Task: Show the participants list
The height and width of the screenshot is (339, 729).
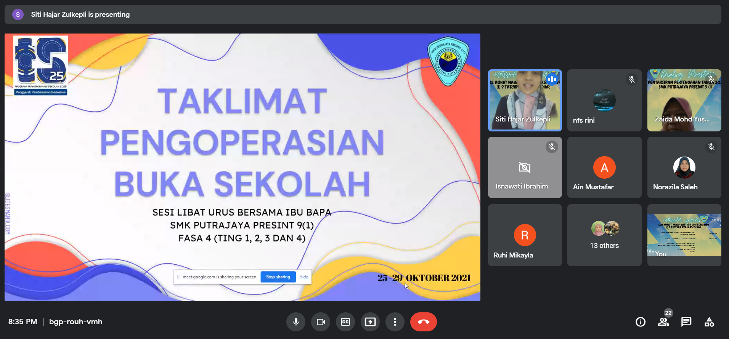Action: point(663,322)
